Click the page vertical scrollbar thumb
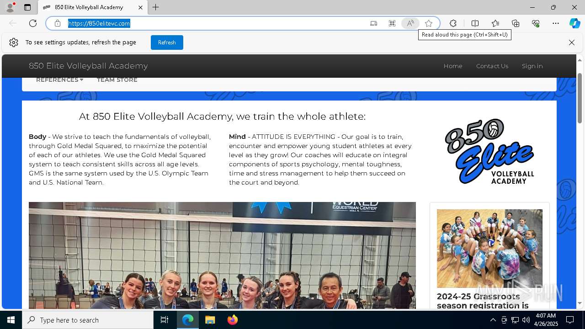The image size is (585, 329). coord(580,98)
